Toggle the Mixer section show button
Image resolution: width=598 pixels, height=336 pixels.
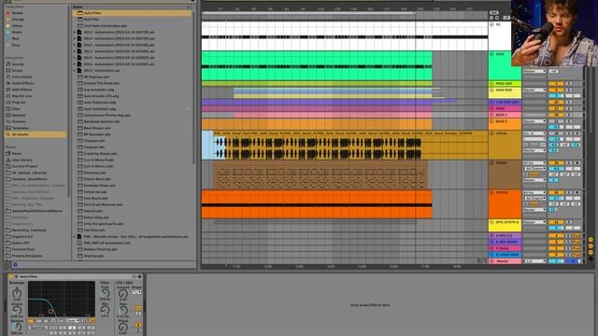[591, 252]
